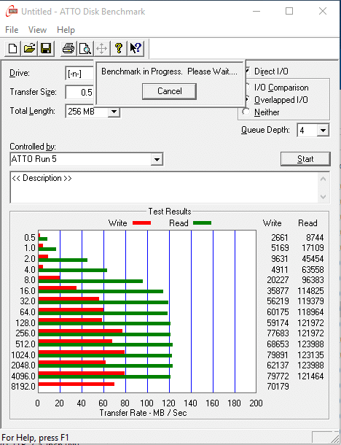Toggle the Direct I/O checkbox
This screenshot has width=341, height=445.
click(x=247, y=71)
